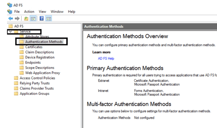217x128 pixels.
Task: Click the Back arrow toolbar icon
Action: 10,19
